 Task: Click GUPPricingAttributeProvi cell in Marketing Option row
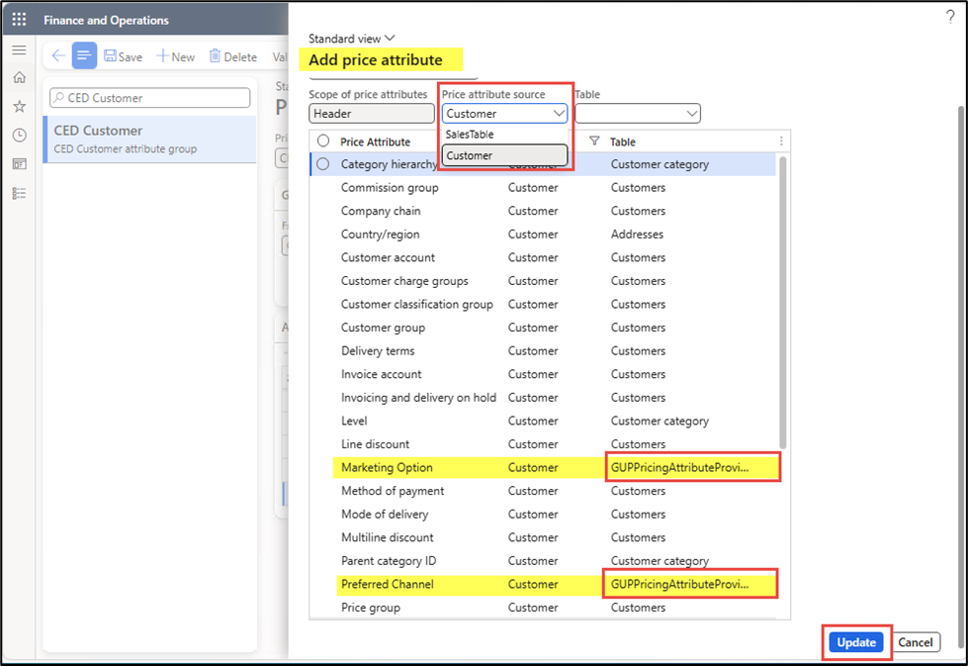679,468
